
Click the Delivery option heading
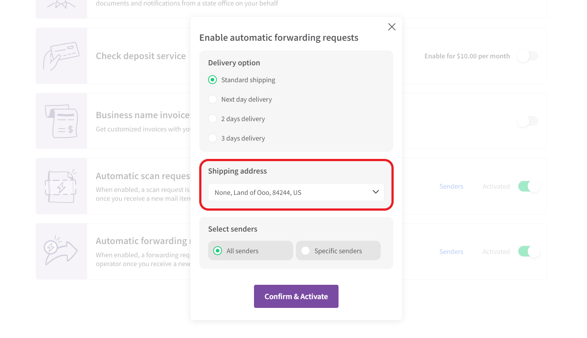(234, 63)
